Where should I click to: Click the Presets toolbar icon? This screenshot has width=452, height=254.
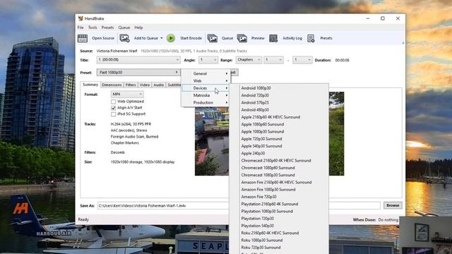tap(311, 38)
